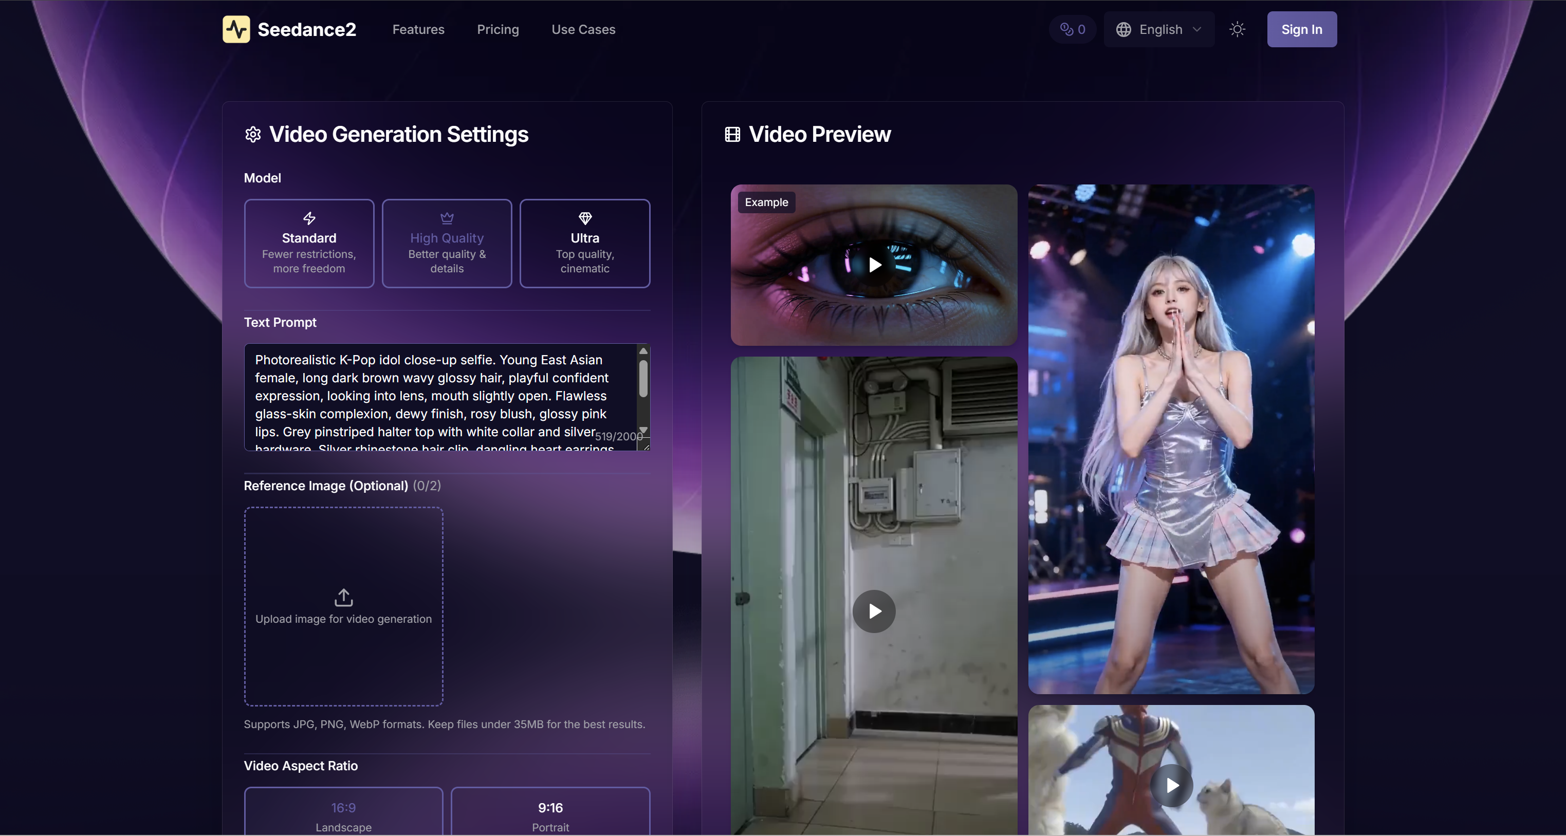Click the Video Aspect Ratio heading
Image resolution: width=1566 pixels, height=836 pixels.
tap(300, 766)
